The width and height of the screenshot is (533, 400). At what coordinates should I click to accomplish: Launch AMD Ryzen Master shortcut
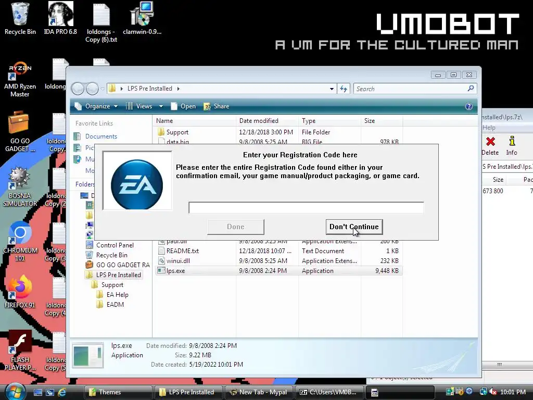pos(20,79)
